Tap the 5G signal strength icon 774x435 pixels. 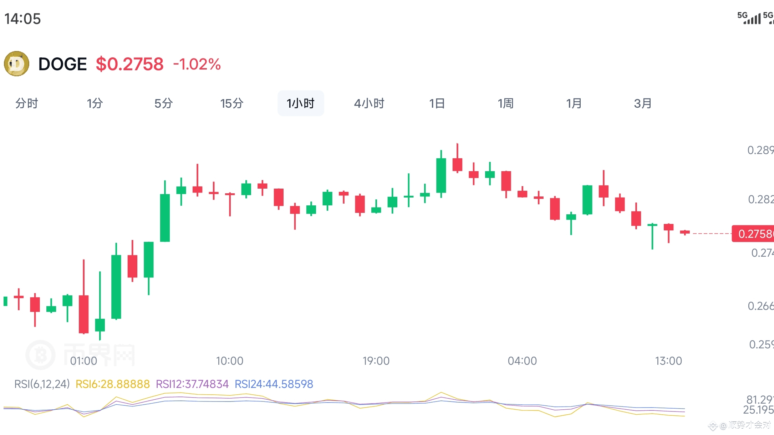(x=749, y=18)
